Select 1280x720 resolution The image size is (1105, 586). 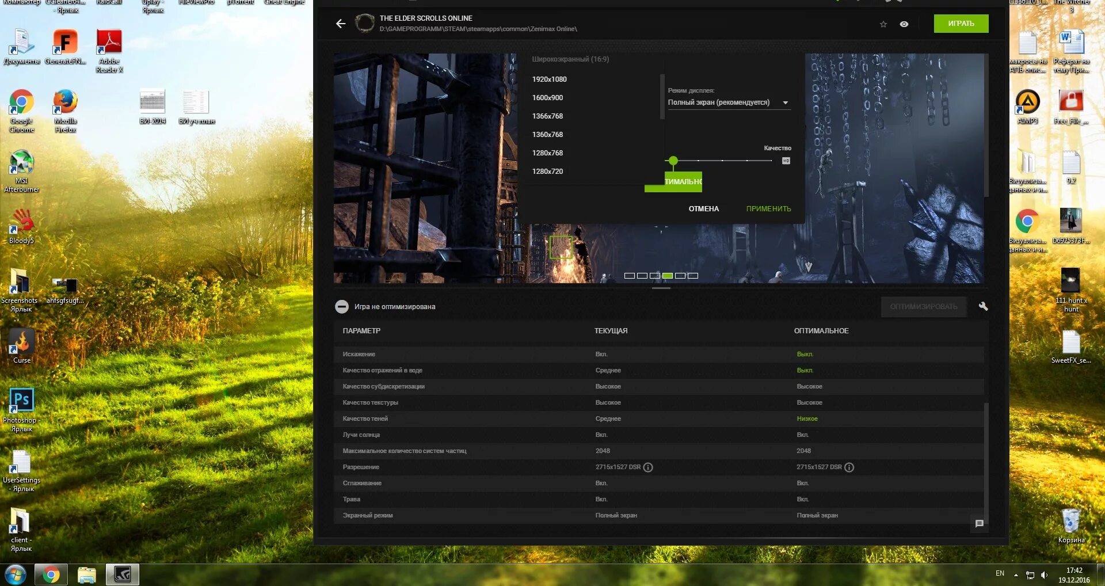point(547,172)
